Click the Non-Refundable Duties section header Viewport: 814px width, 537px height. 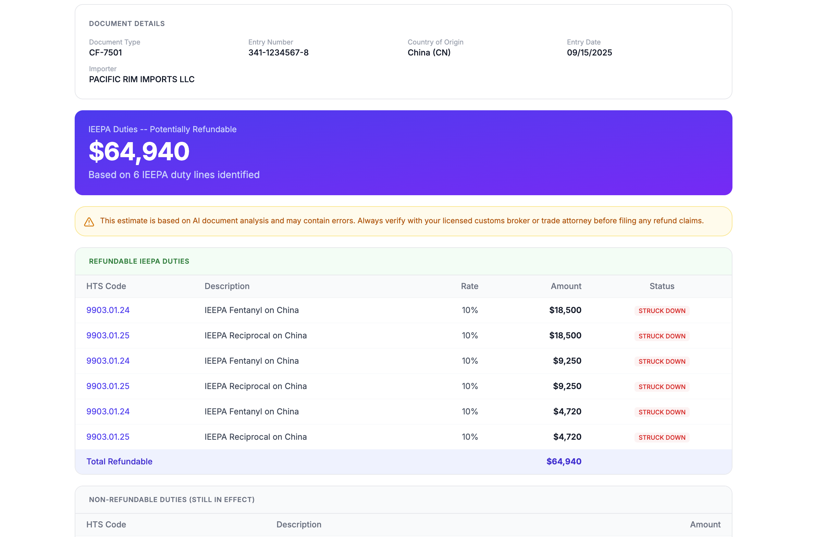click(172, 499)
